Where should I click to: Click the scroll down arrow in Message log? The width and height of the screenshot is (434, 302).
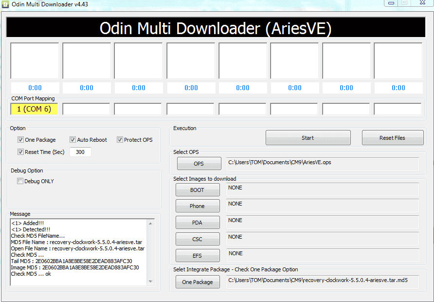point(150,282)
